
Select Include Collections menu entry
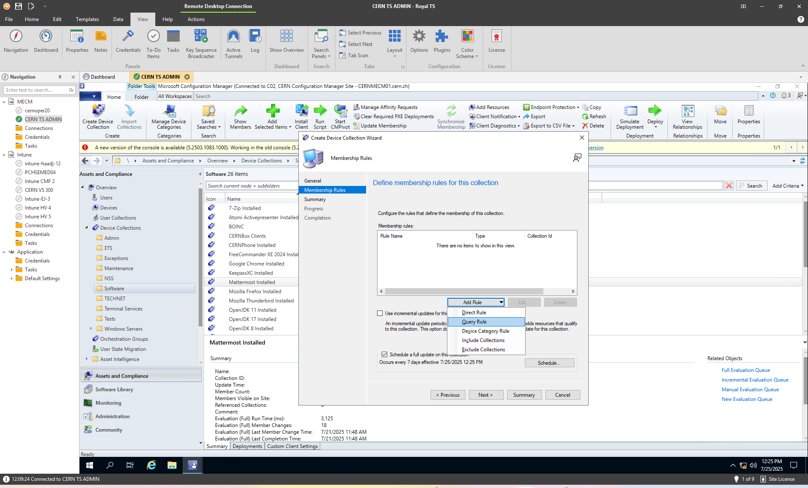coord(483,340)
